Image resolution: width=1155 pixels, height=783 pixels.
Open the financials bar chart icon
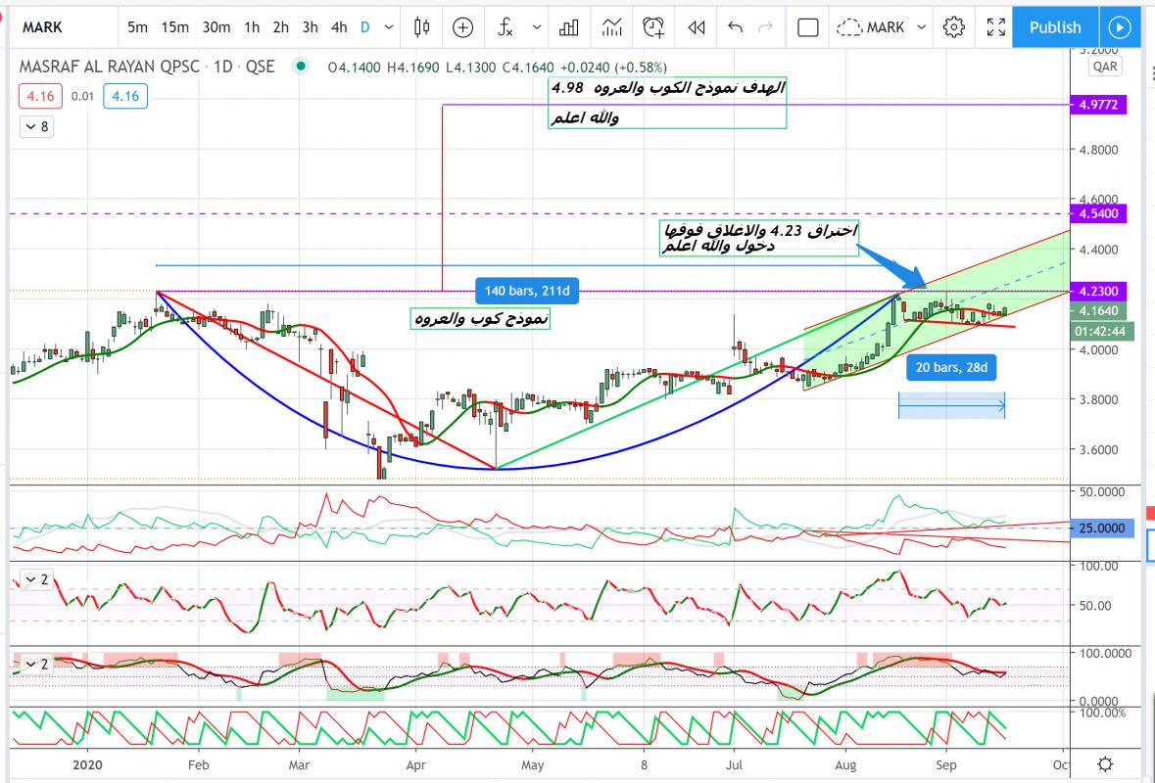click(x=568, y=27)
